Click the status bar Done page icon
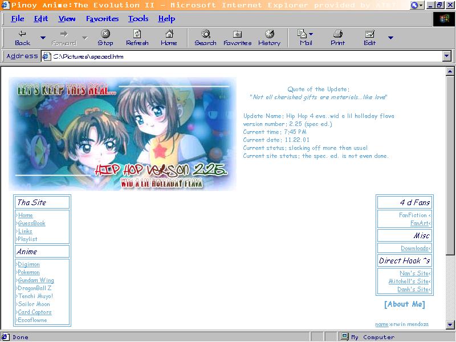456x342 pixels. click(x=6, y=337)
